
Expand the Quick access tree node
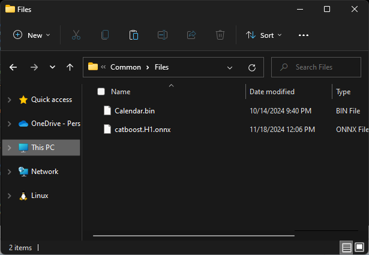pyautogui.click(x=9, y=100)
